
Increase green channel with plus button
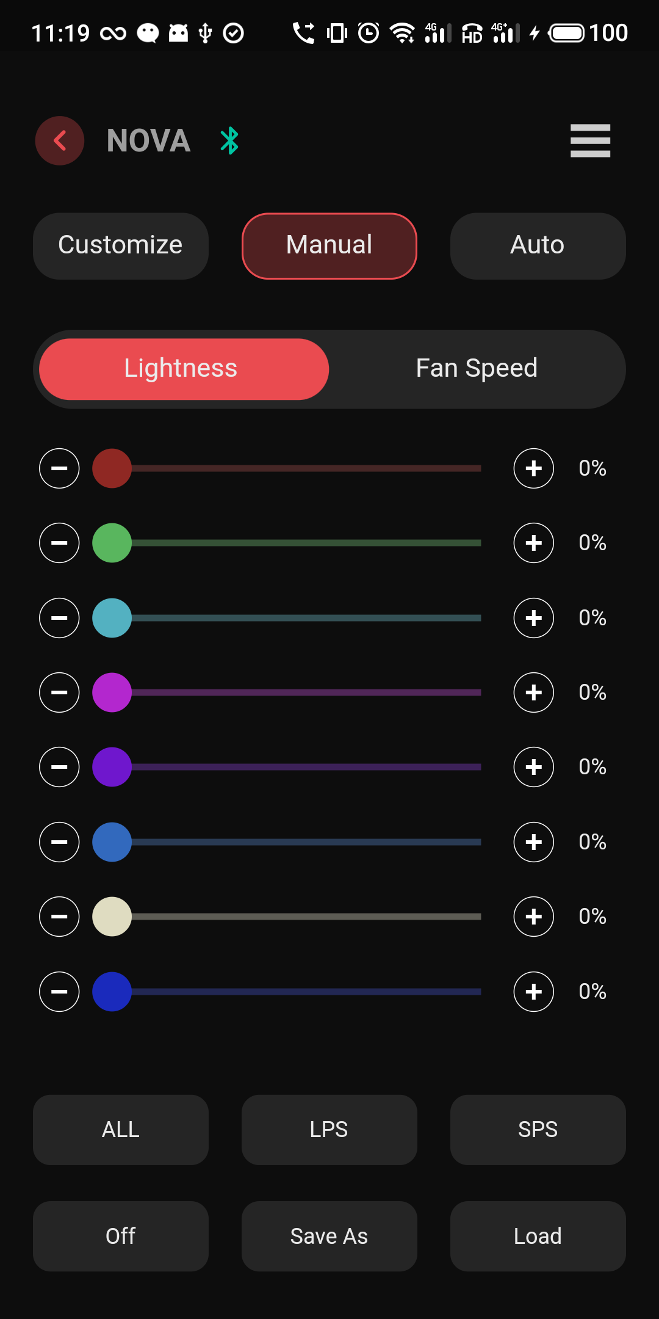pyautogui.click(x=533, y=543)
